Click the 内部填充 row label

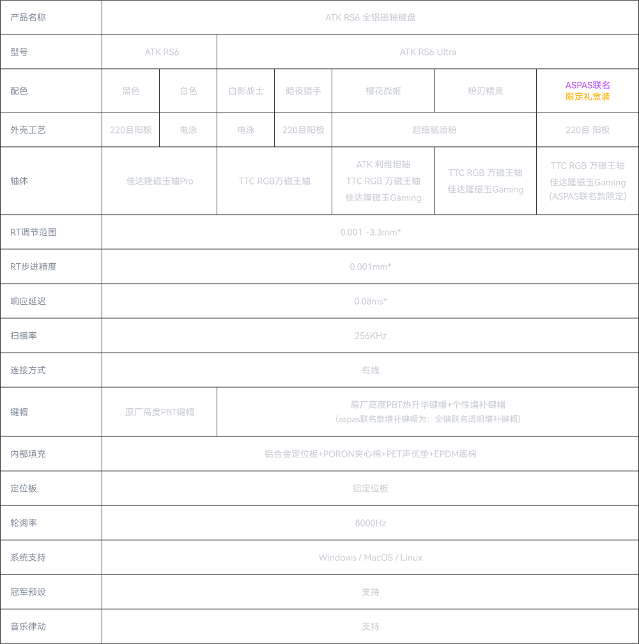coord(28,454)
